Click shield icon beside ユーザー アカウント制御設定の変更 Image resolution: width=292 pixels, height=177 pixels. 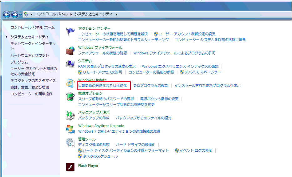point(156,34)
